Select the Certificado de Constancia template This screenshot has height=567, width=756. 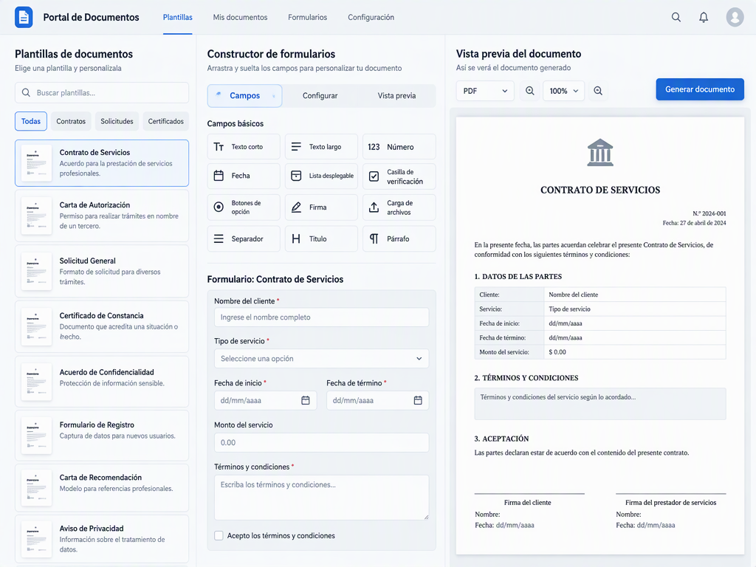(x=102, y=327)
